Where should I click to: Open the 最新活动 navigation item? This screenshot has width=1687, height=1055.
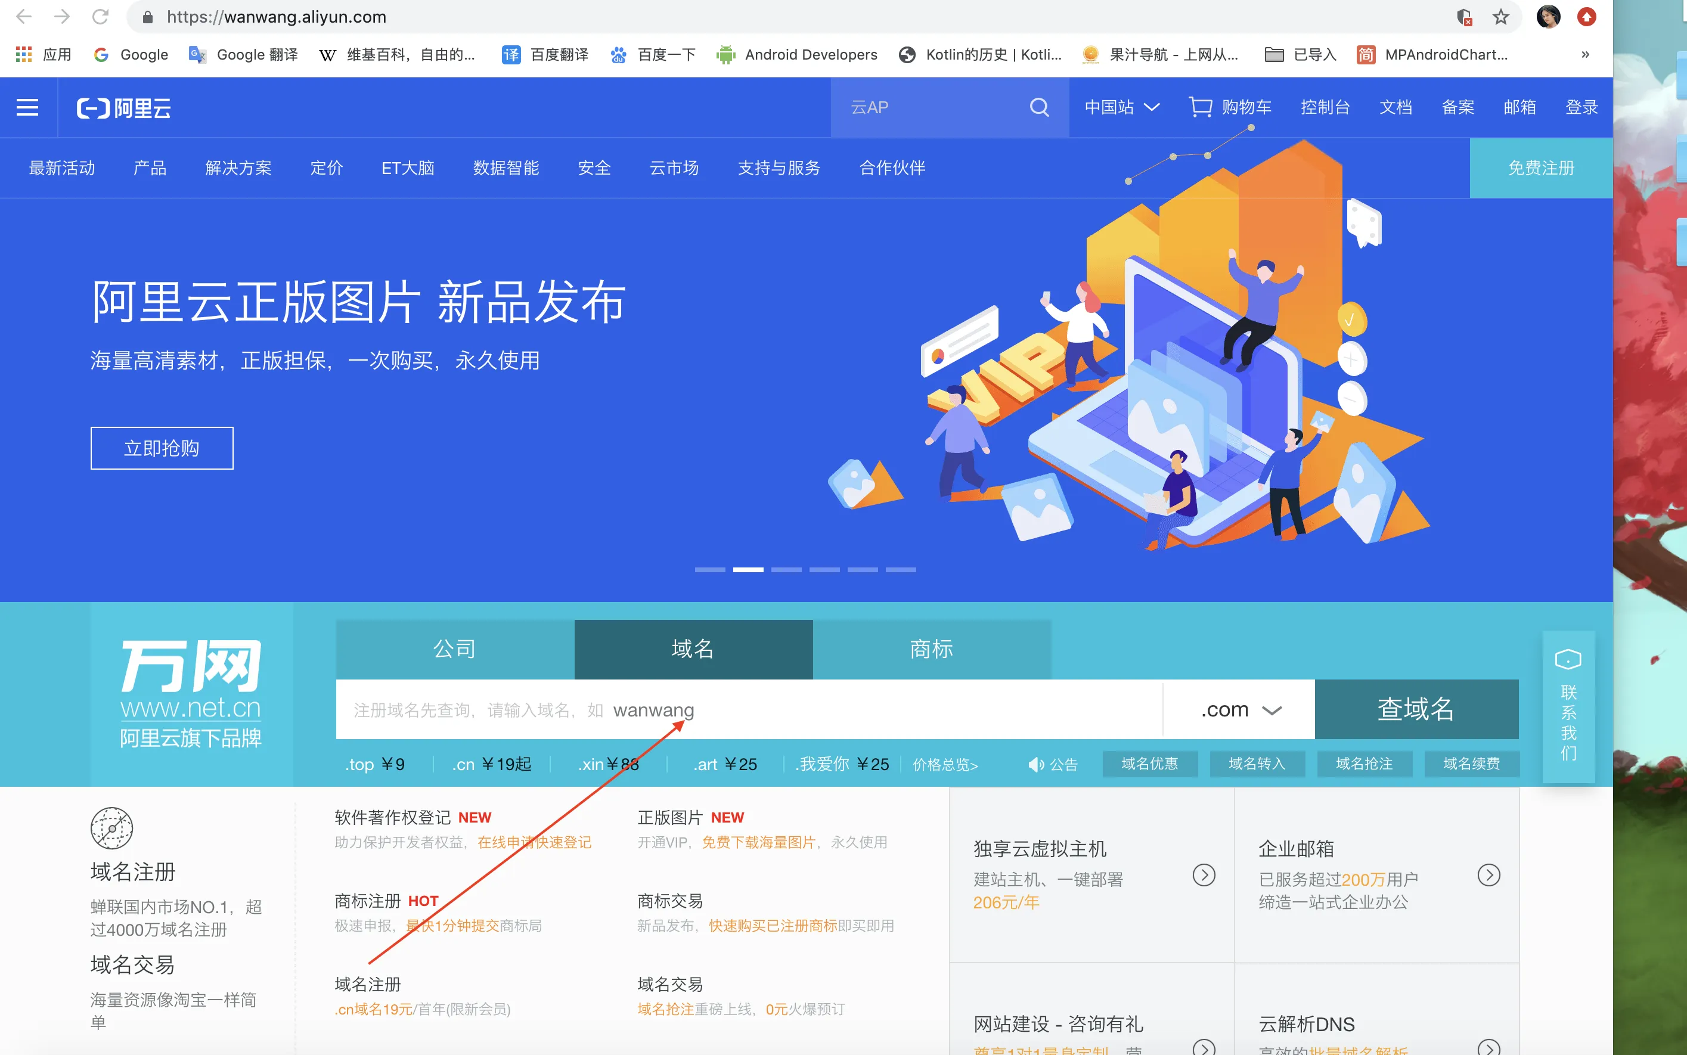pos(62,168)
